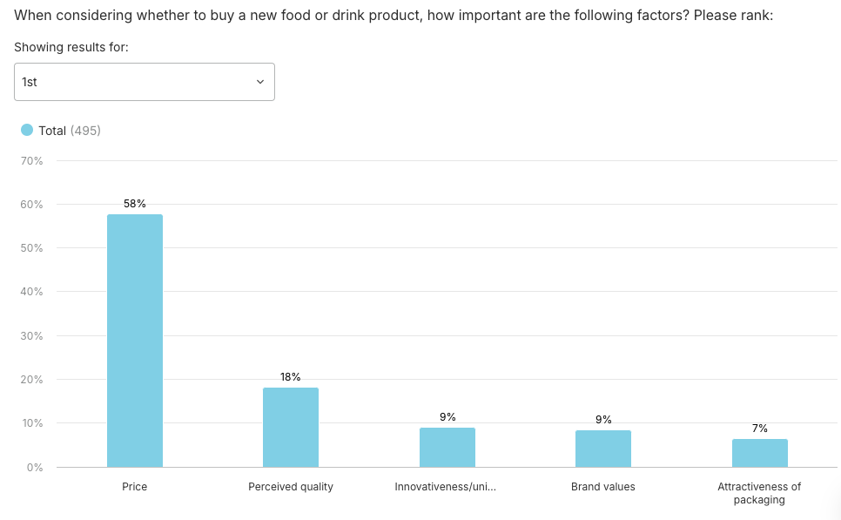
Task: Toggle the 'Total (495)' legend series
Action: point(63,129)
